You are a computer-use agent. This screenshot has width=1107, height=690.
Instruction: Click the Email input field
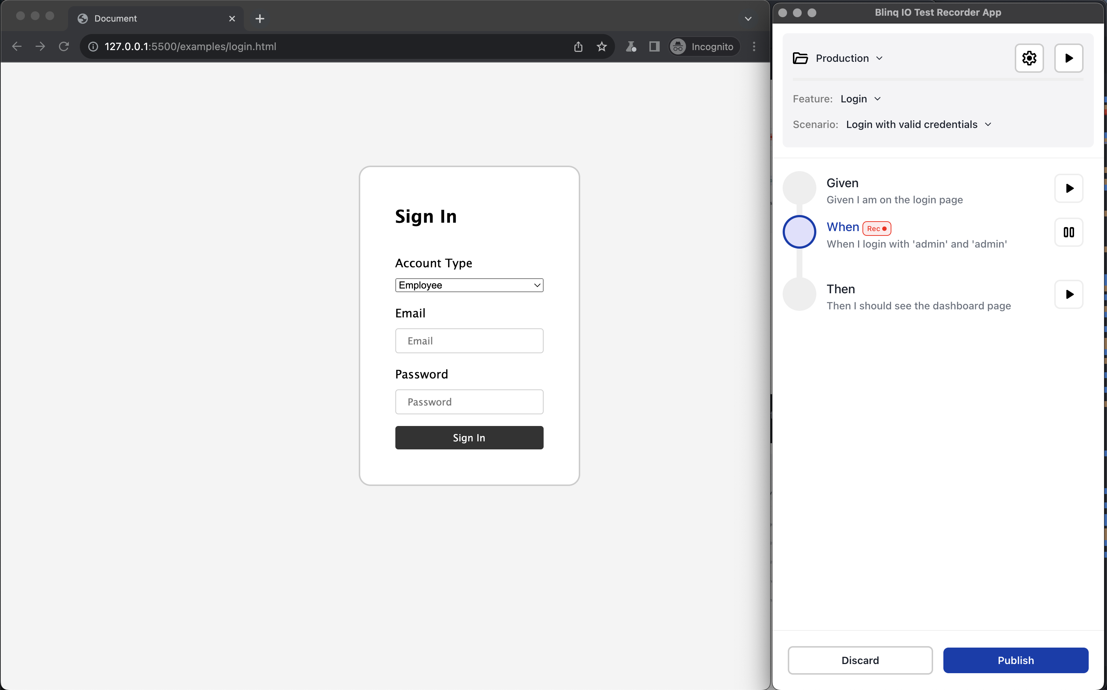[469, 341]
